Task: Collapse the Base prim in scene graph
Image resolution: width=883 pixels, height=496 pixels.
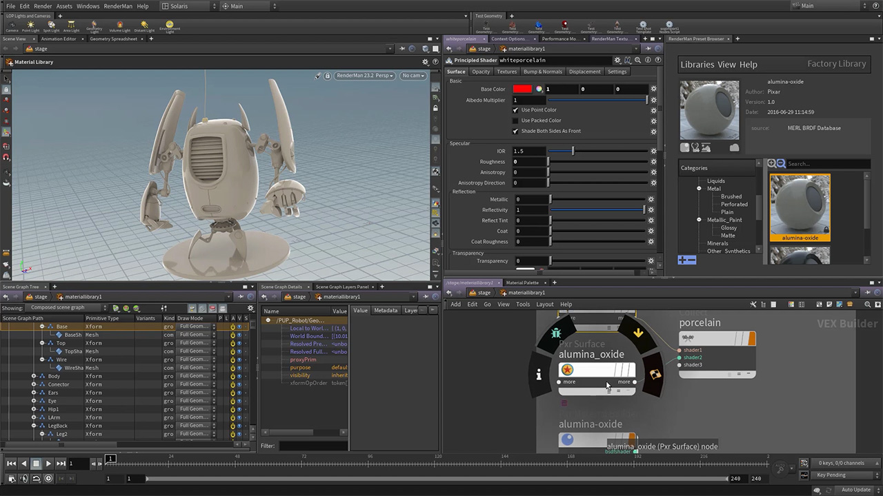Action: pos(42,327)
